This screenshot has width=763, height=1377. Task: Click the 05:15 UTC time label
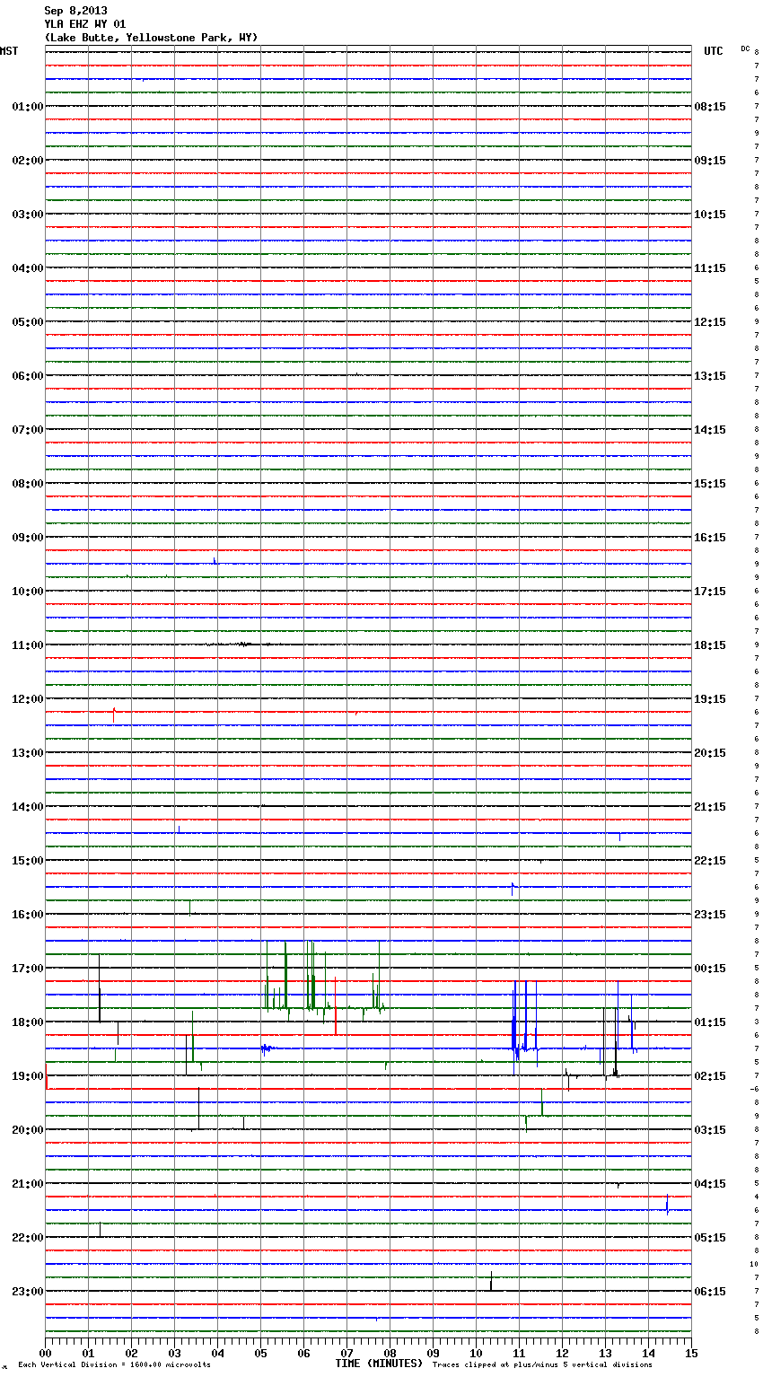pos(710,1238)
